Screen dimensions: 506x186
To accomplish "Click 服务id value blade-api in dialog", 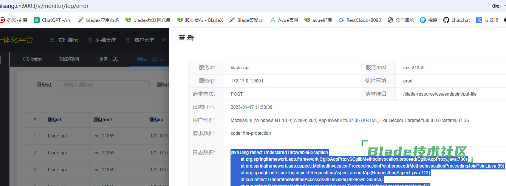I will click(240, 68).
